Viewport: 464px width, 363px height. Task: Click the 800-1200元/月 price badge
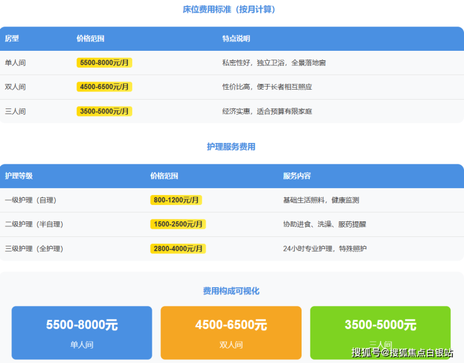[x=176, y=200]
